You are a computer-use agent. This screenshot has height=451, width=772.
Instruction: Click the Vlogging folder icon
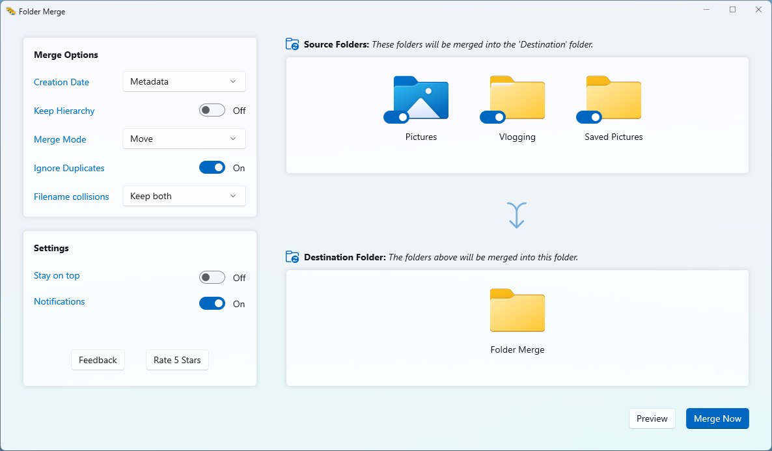(x=517, y=99)
